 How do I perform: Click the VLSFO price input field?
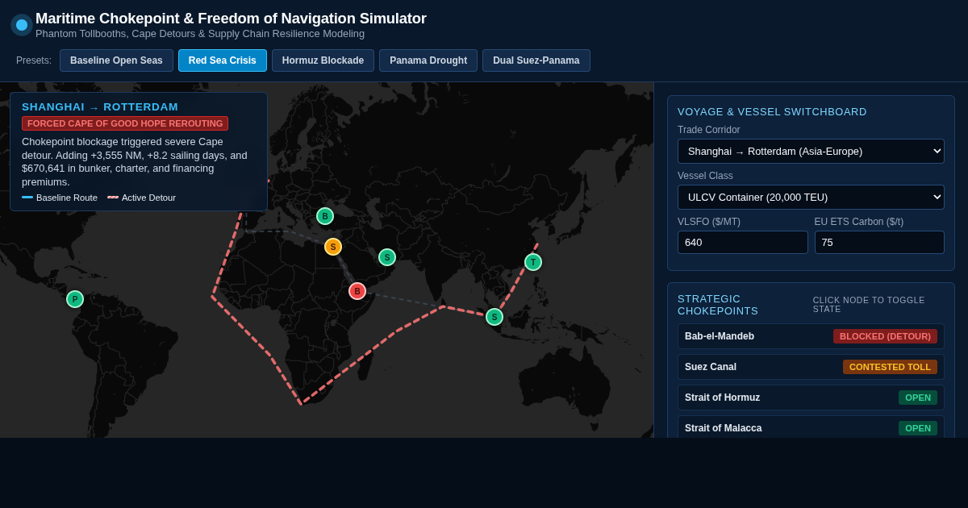(x=743, y=243)
